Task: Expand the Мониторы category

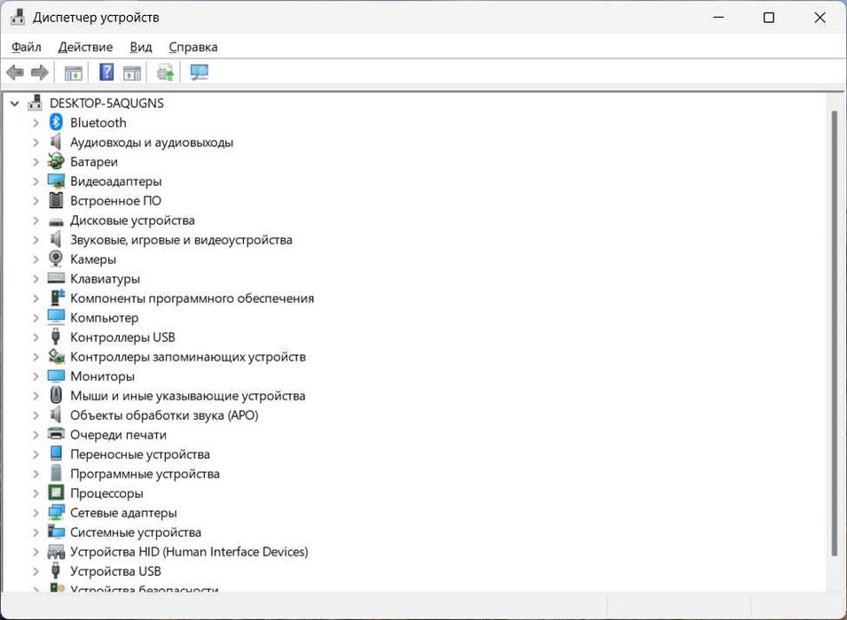Action: (35, 376)
